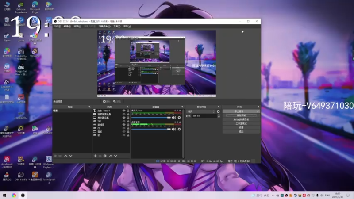Undock the 控件 panel via header icon
Viewport: 354px width, 199px height.
[x=258, y=107]
